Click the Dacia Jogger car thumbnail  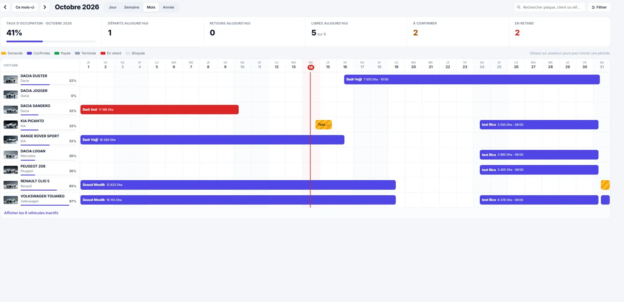11,94
